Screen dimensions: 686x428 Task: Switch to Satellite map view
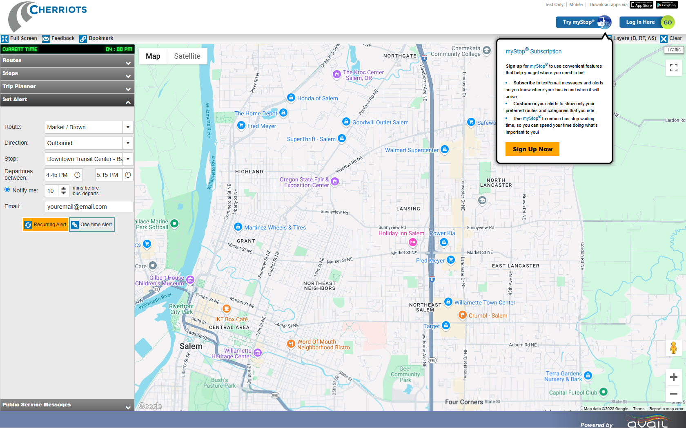pyautogui.click(x=187, y=56)
